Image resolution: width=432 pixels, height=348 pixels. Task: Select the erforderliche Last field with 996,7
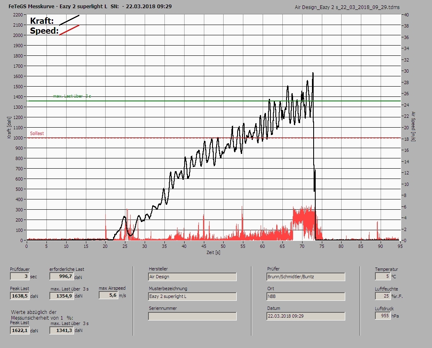coord(61,276)
